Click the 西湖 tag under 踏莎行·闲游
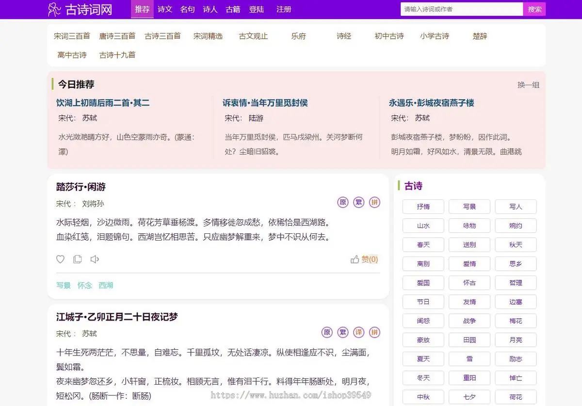 pyautogui.click(x=106, y=285)
